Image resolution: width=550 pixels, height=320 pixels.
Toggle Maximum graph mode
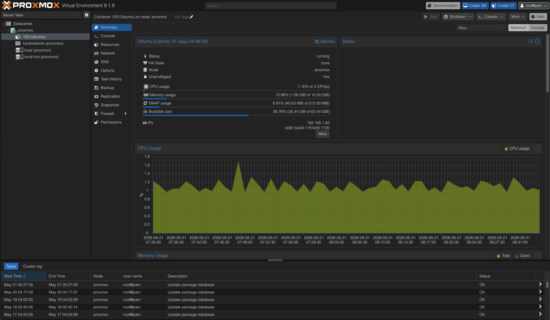[518, 28]
